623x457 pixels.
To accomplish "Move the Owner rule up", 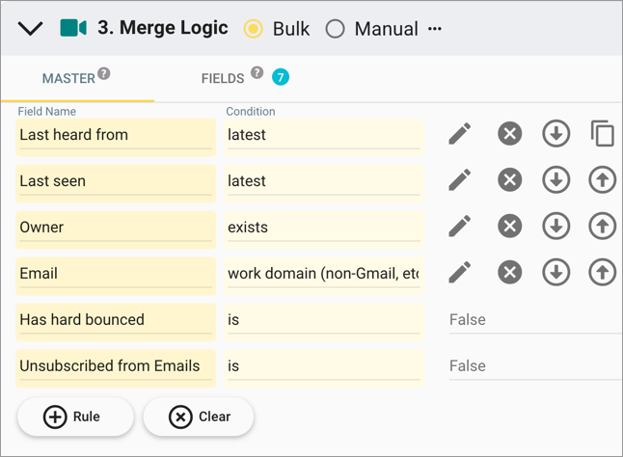I will click(x=603, y=226).
